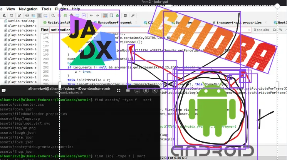This screenshot has height=160, width=287.
Task: Switch to the transport-api.properties tab
Action: click(x=239, y=23)
